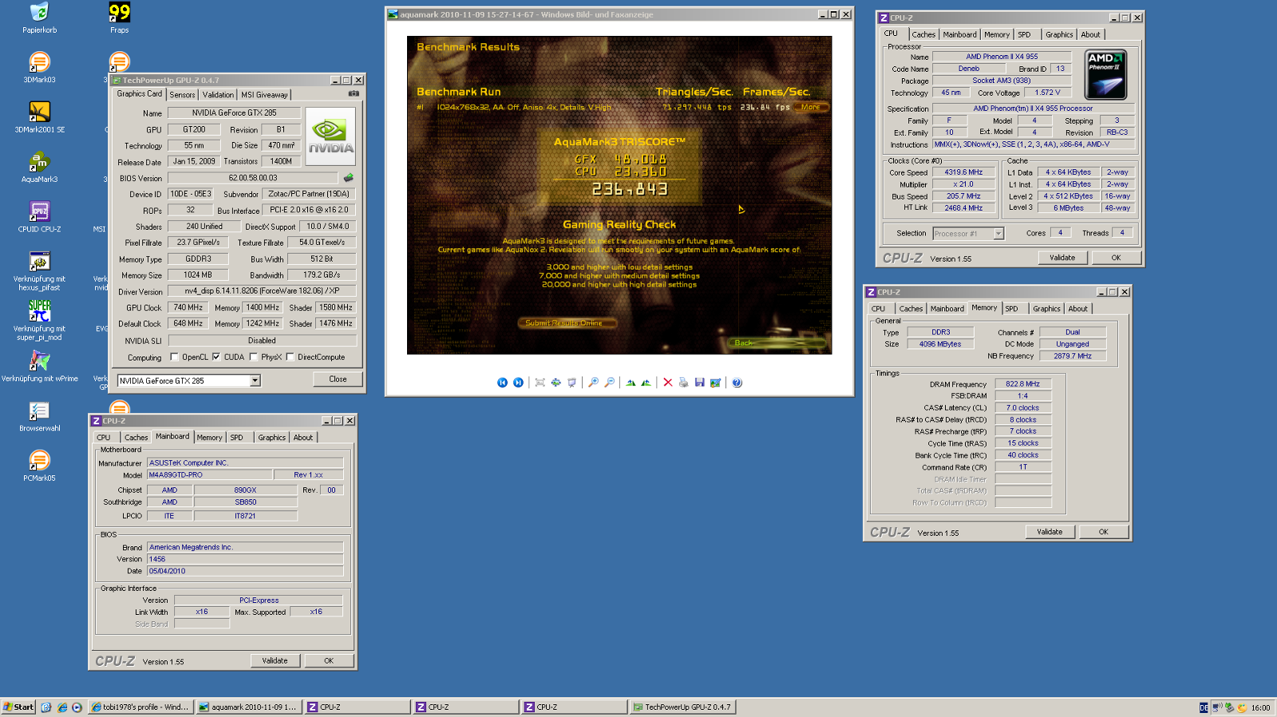Viewport: 1277px width, 717px height.
Task: Open Internet Explorer quick launch icon
Action: pyautogui.click(x=62, y=707)
